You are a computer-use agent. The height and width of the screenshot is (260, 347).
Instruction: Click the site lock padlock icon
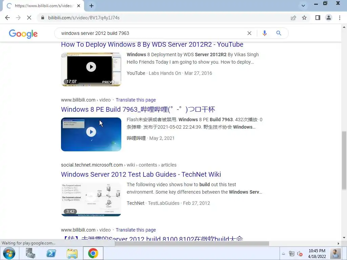point(43,18)
